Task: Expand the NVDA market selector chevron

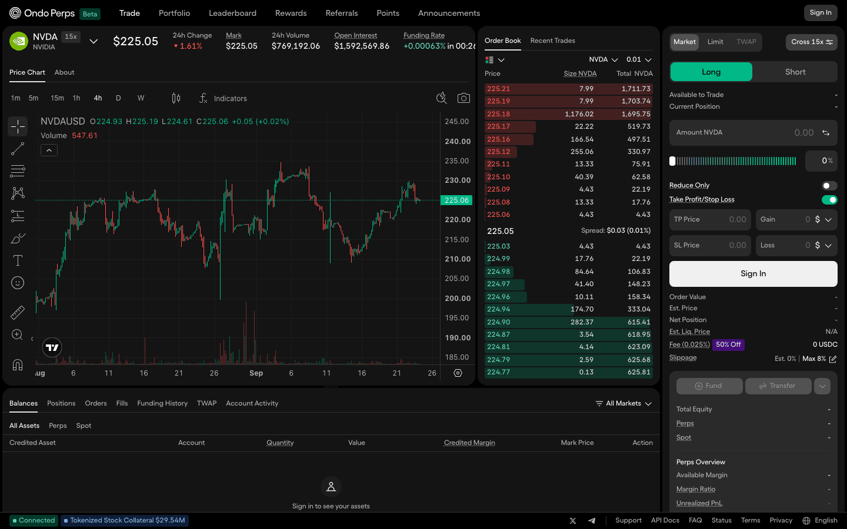Action: (94, 41)
